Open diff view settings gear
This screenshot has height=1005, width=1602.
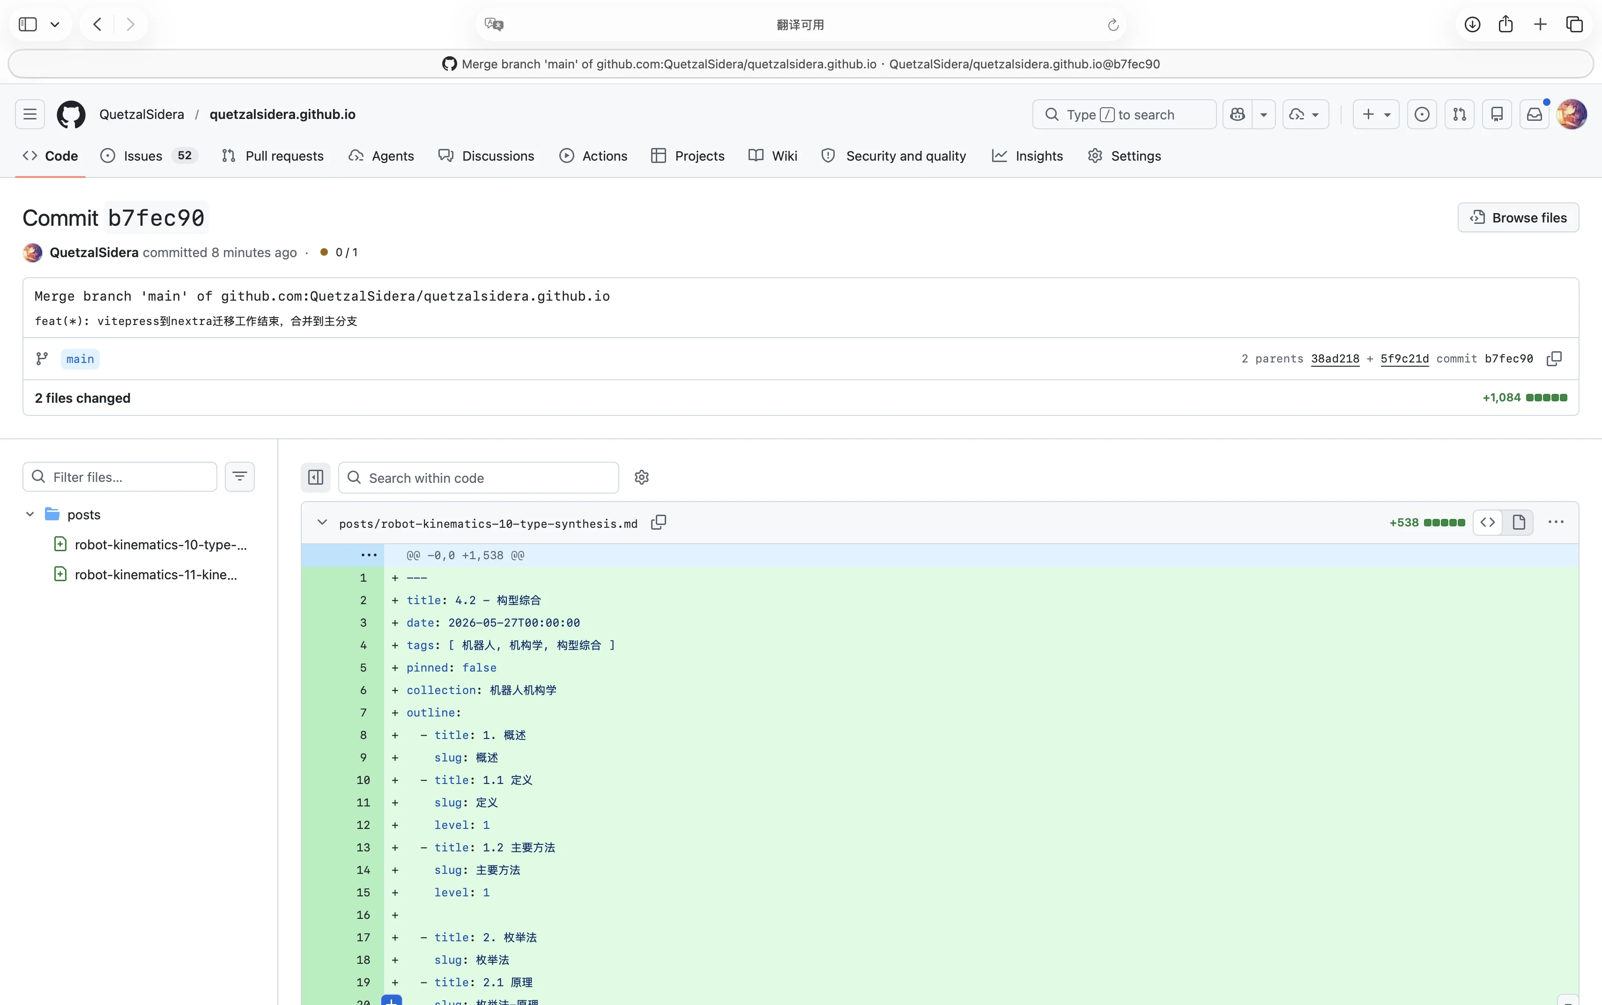point(641,477)
